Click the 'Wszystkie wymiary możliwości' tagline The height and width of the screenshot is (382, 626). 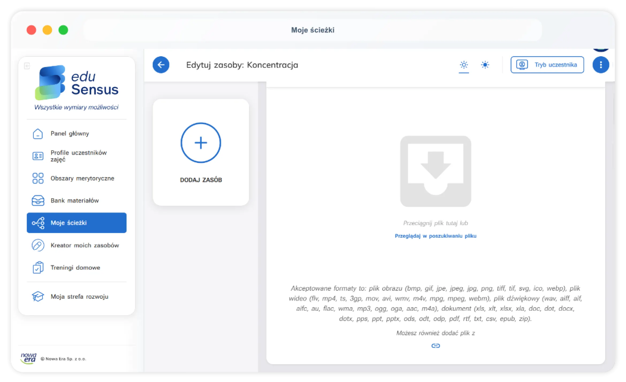pos(76,107)
